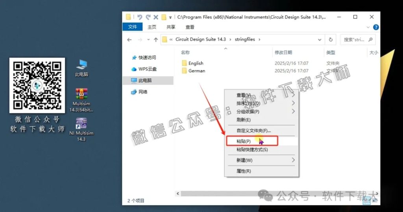Click the horizontal scrollbar left arrow
The width and height of the screenshot is (403, 212).
(x=177, y=194)
